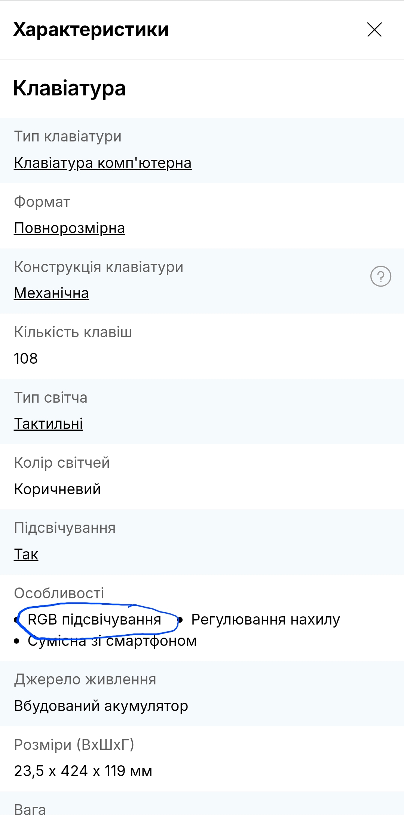Click the help icon beside Конструкція клавіатури
Viewport: 404px width, 815px height.
tap(380, 277)
